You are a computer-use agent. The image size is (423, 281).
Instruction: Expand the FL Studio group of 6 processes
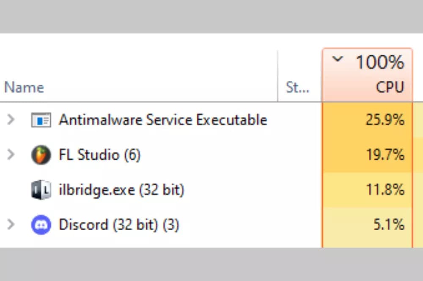click(11, 155)
